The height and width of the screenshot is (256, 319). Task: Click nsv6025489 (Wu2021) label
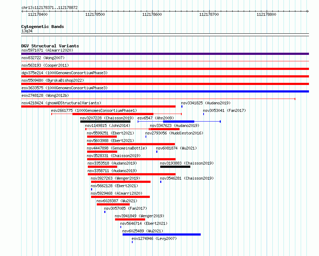point(143,231)
